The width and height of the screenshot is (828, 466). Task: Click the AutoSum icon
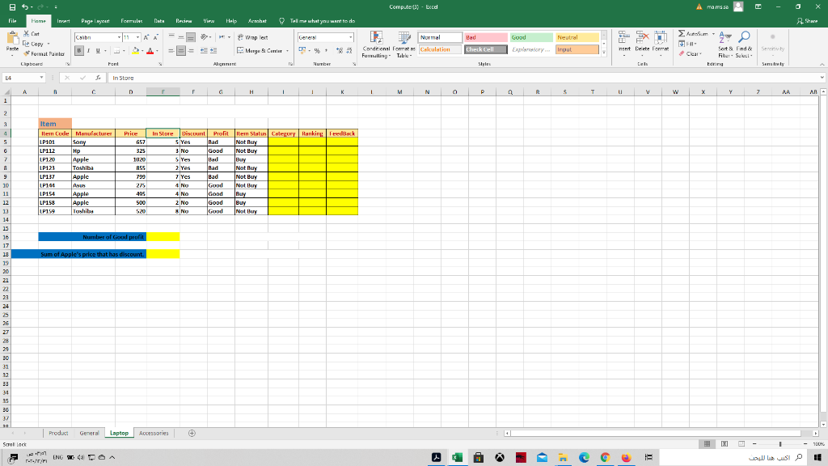(681, 34)
